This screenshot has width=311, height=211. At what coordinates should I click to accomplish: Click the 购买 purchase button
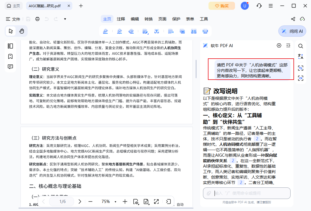pos(221,6)
